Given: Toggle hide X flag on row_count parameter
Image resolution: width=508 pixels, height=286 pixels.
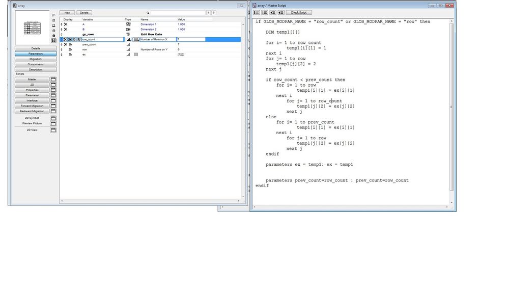Looking at the screenshot, I should click(65, 39).
